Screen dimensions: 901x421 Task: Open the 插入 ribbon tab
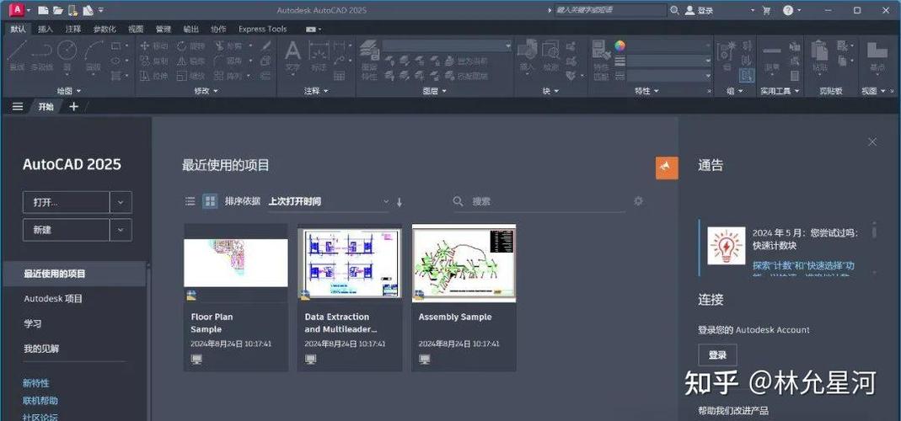(46, 29)
